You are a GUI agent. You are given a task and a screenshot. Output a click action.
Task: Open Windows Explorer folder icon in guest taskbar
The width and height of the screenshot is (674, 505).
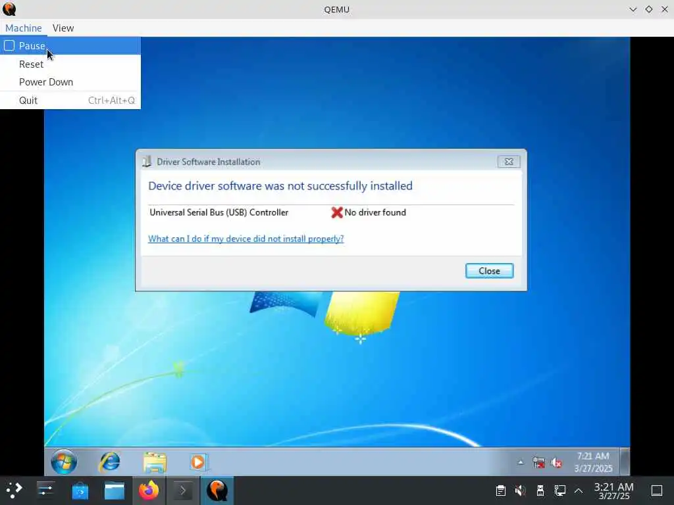155,462
